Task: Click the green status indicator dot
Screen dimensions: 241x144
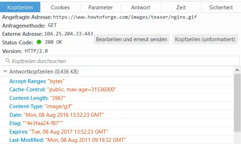Action: pos(39,42)
